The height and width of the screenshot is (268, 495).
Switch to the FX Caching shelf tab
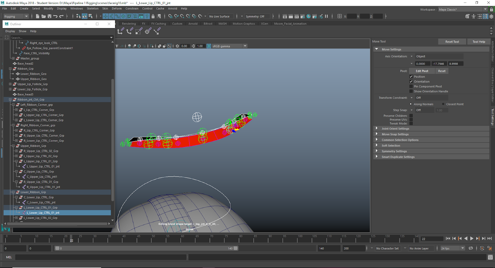click(x=159, y=23)
